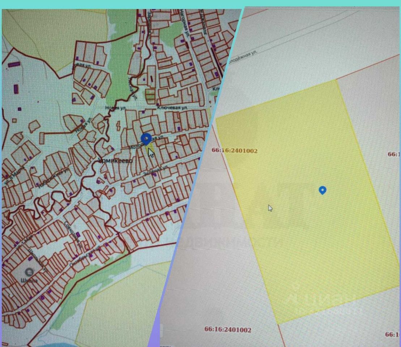Click the blue pin inside the yellow parcel

[x=322, y=190]
